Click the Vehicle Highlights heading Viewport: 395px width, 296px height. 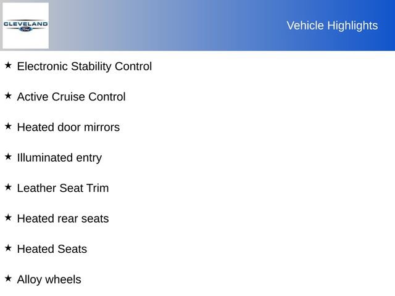[x=332, y=25]
